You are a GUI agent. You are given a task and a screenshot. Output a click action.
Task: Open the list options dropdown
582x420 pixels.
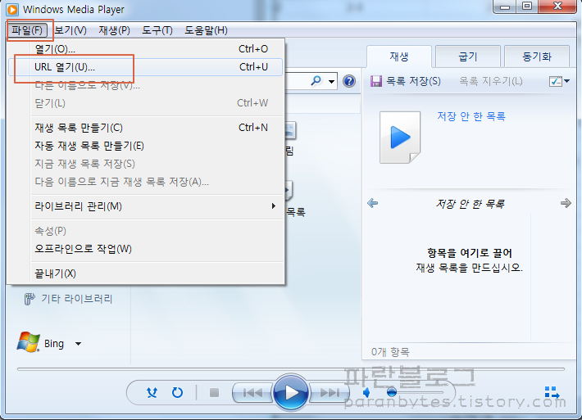[559, 81]
